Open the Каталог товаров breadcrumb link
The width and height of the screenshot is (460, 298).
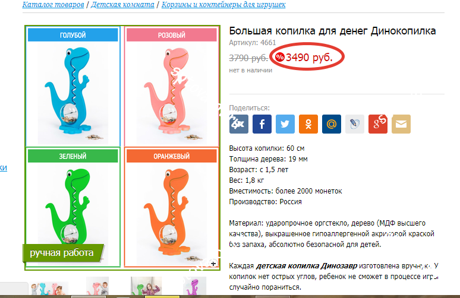53,5
